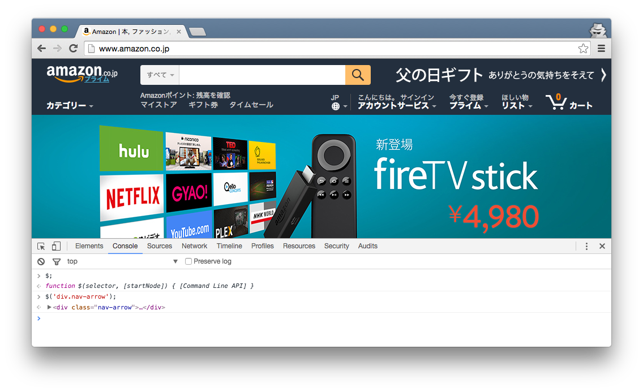Image resolution: width=643 pixels, height=392 pixels.
Task: Open the Amazon shopping cart
Action: coord(569,102)
